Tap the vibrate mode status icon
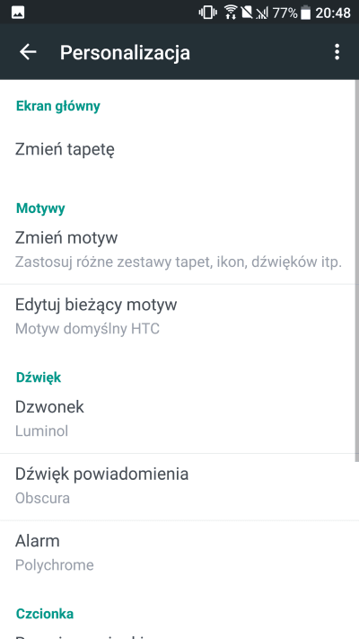Viewport: 359px width, 639px height. pyautogui.click(x=207, y=13)
